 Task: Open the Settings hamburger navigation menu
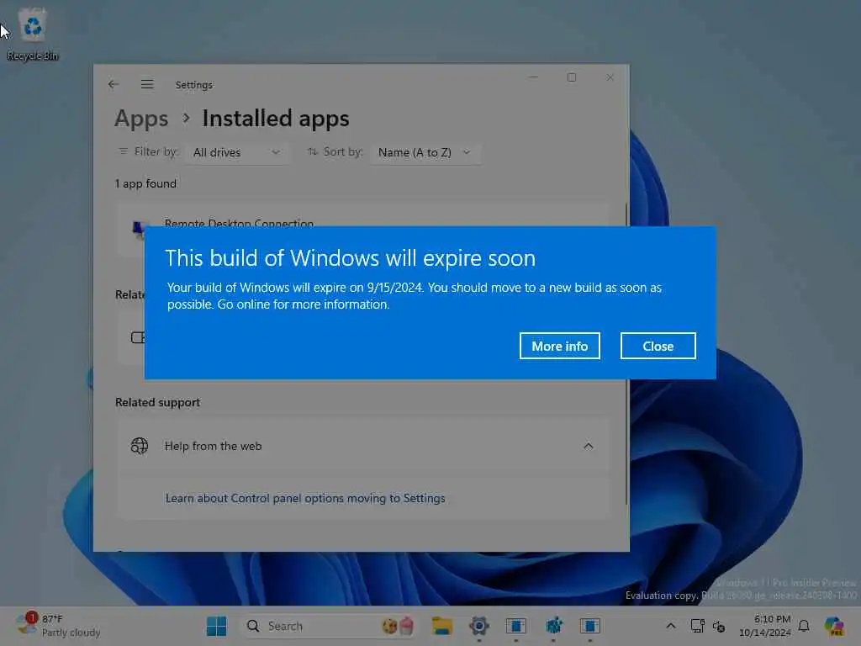(147, 84)
